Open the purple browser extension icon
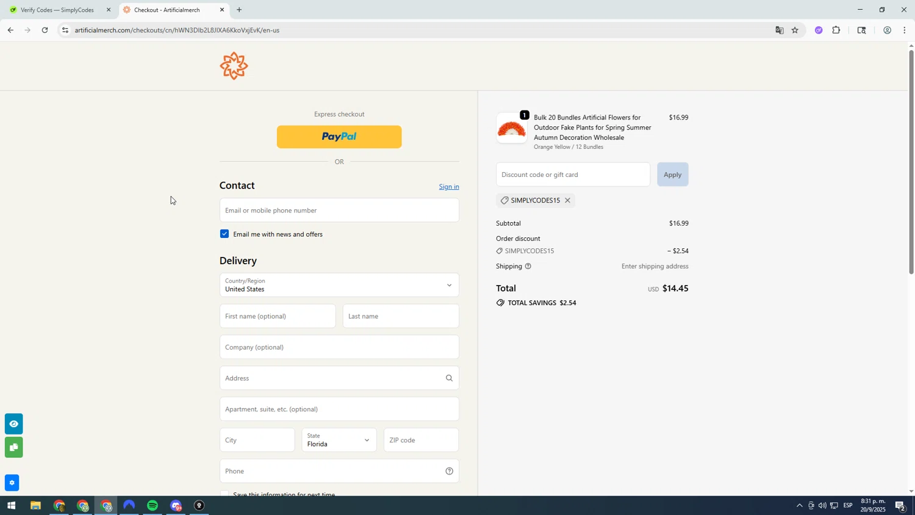 819,30
